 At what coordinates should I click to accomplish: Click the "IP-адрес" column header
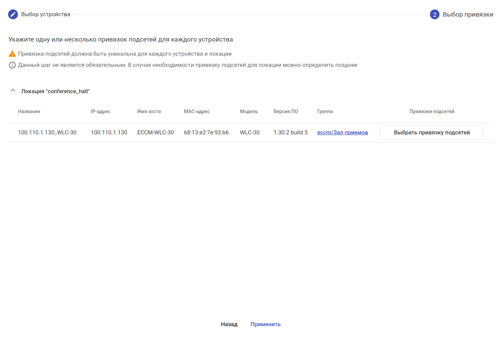tap(101, 112)
